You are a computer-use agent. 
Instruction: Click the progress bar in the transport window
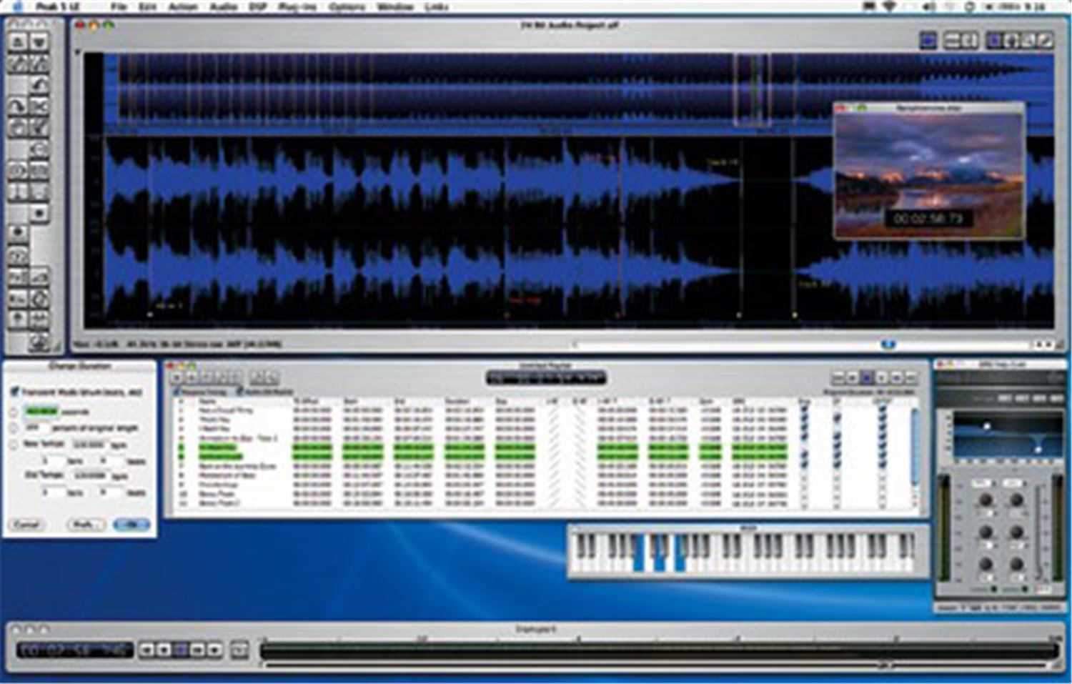[659, 651]
